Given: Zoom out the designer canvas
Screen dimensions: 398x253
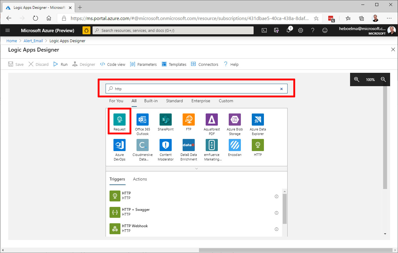Looking at the screenshot, I should (x=383, y=79).
